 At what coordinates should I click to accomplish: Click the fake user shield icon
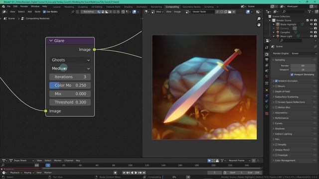point(221,12)
